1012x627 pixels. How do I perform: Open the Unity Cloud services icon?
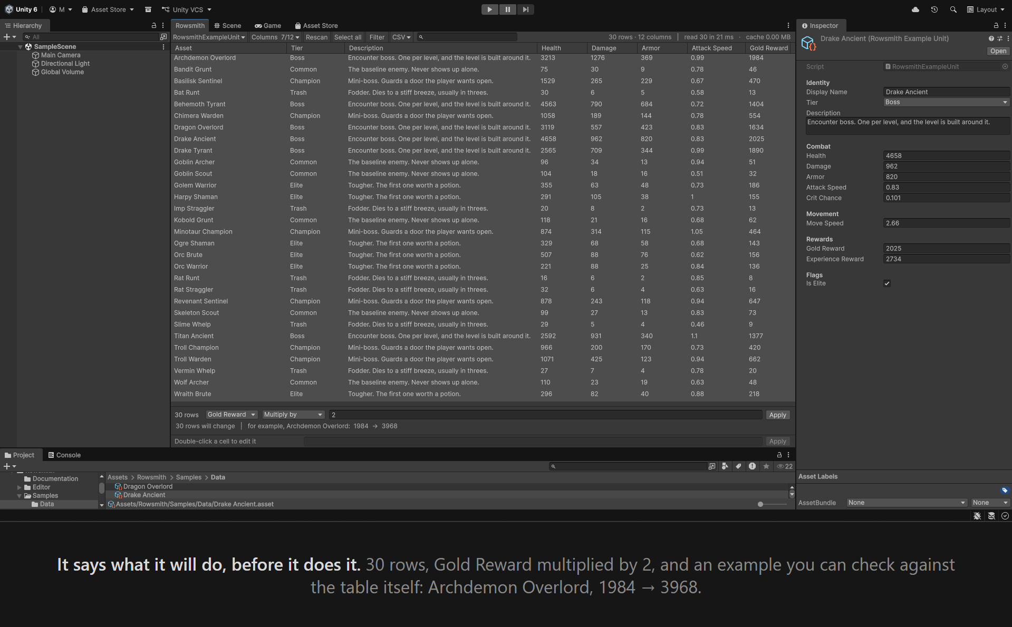click(x=915, y=9)
